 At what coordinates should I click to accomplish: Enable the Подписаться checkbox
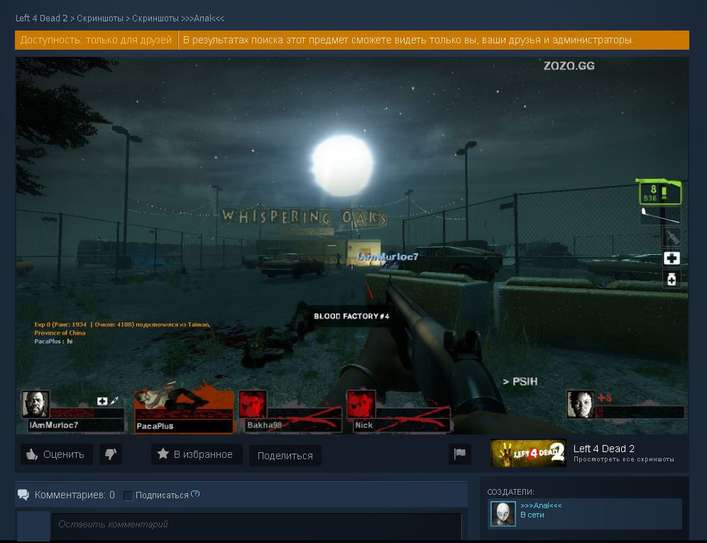128,495
